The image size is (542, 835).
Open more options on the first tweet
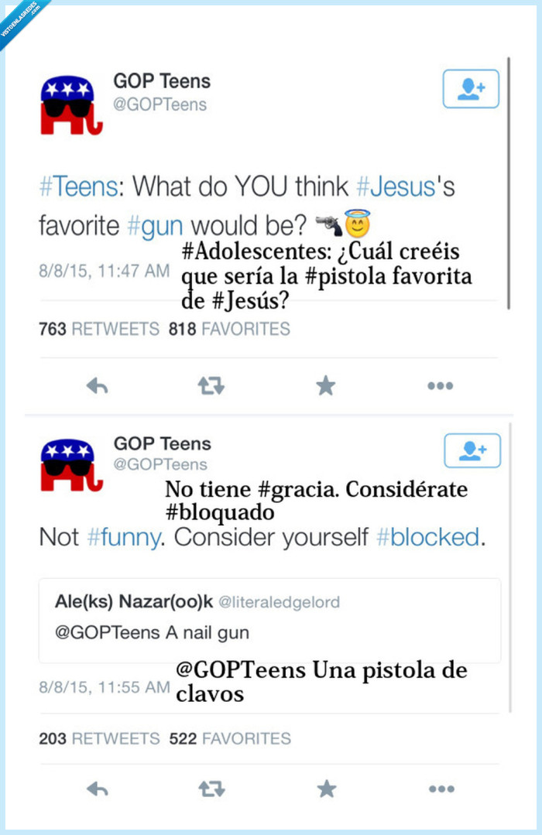pos(440,385)
